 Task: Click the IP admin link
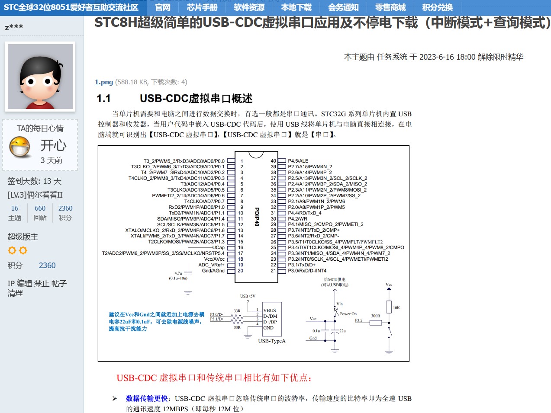[x=11, y=284]
